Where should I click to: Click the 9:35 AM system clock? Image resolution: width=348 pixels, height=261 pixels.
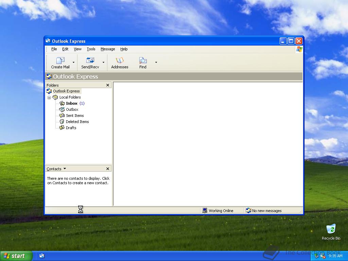tap(335, 256)
